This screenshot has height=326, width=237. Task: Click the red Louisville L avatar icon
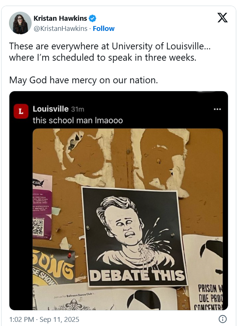point(21,111)
